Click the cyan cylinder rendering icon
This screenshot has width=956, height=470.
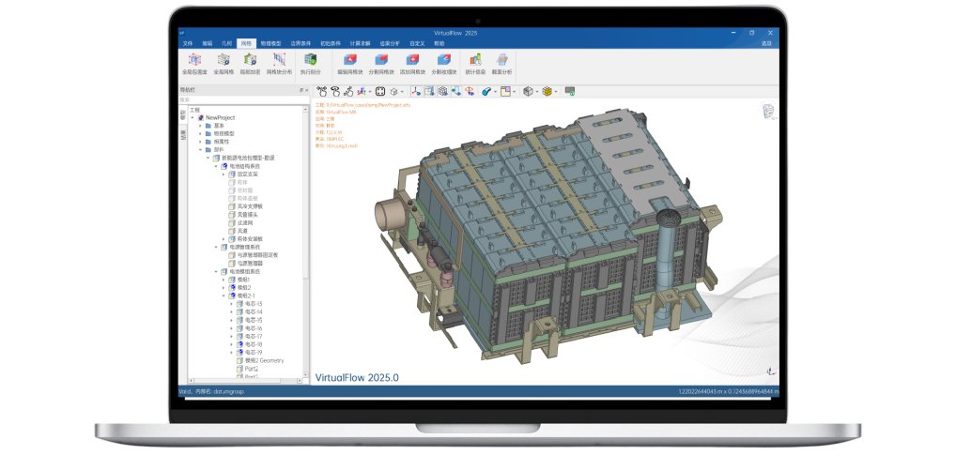(x=486, y=91)
